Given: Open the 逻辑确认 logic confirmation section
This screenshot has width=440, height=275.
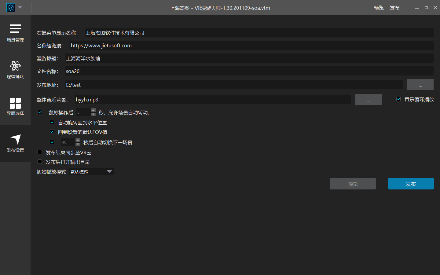Looking at the screenshot, I should (x=15, y=70).
